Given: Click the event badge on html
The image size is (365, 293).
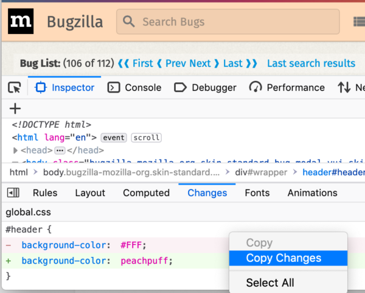Looking at the screenshot, I should click(x=114, y=138).
